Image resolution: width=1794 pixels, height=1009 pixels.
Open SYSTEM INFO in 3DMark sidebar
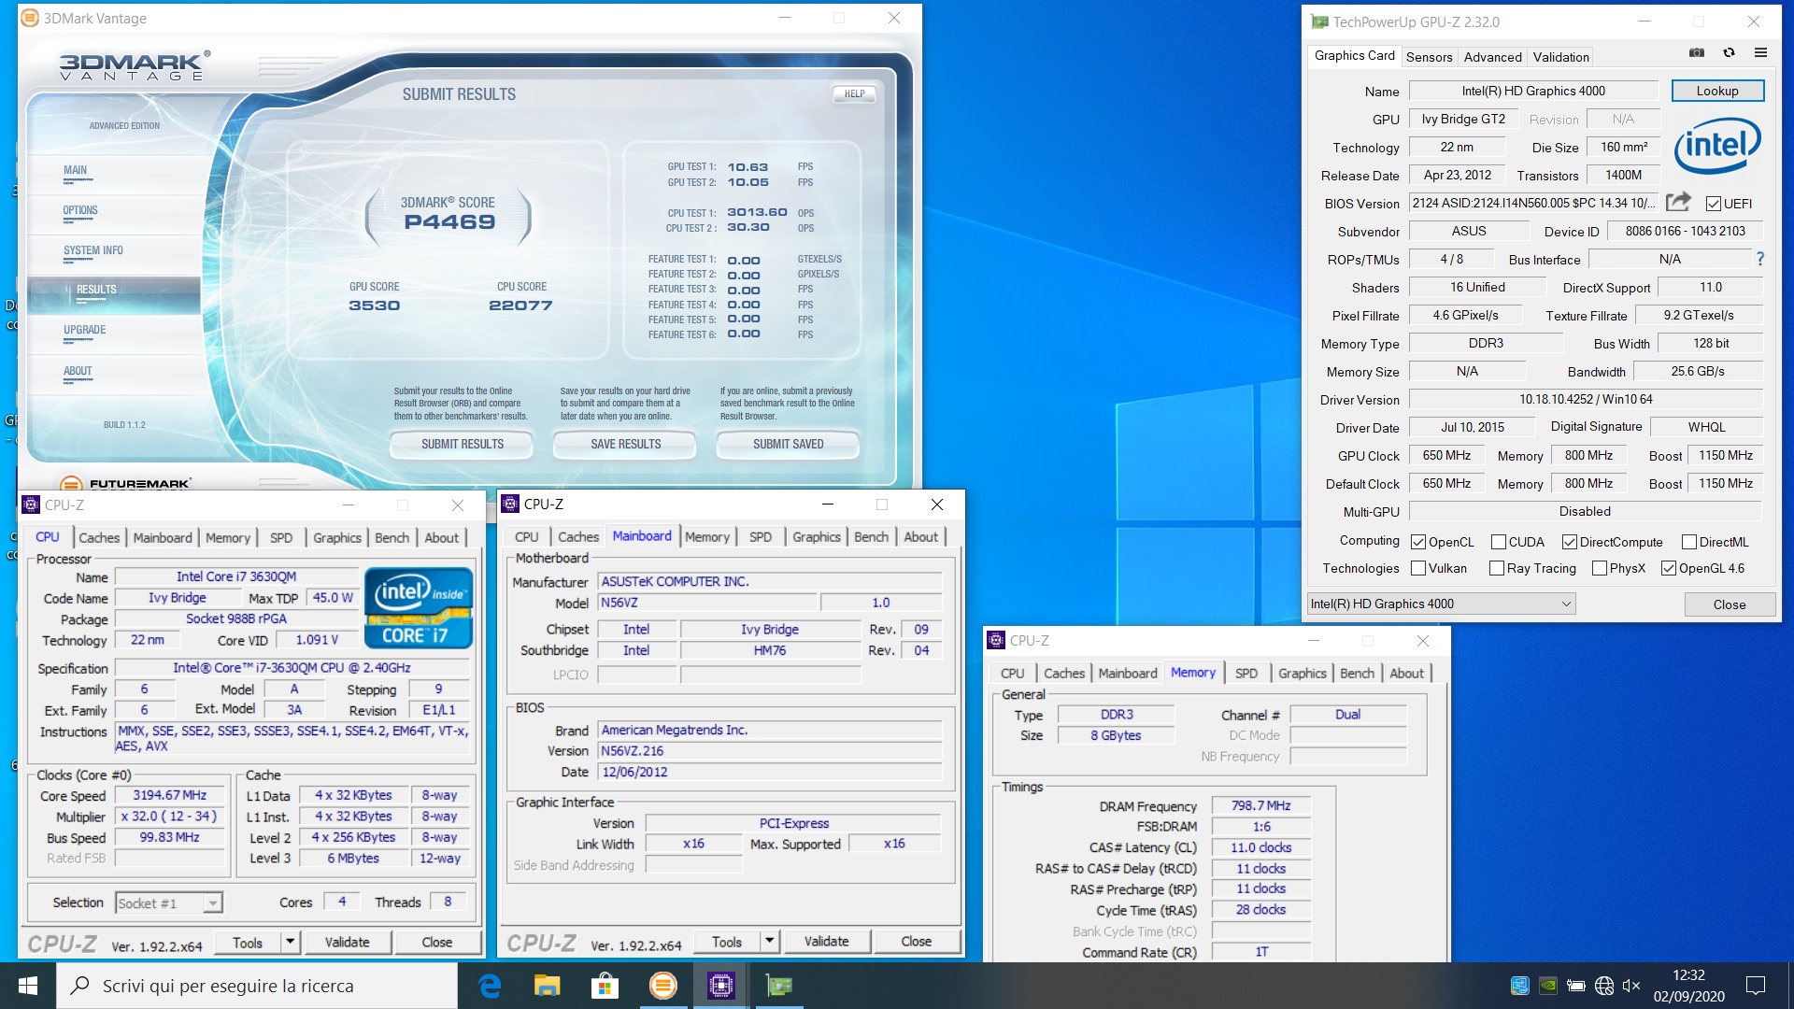[93, 250]
